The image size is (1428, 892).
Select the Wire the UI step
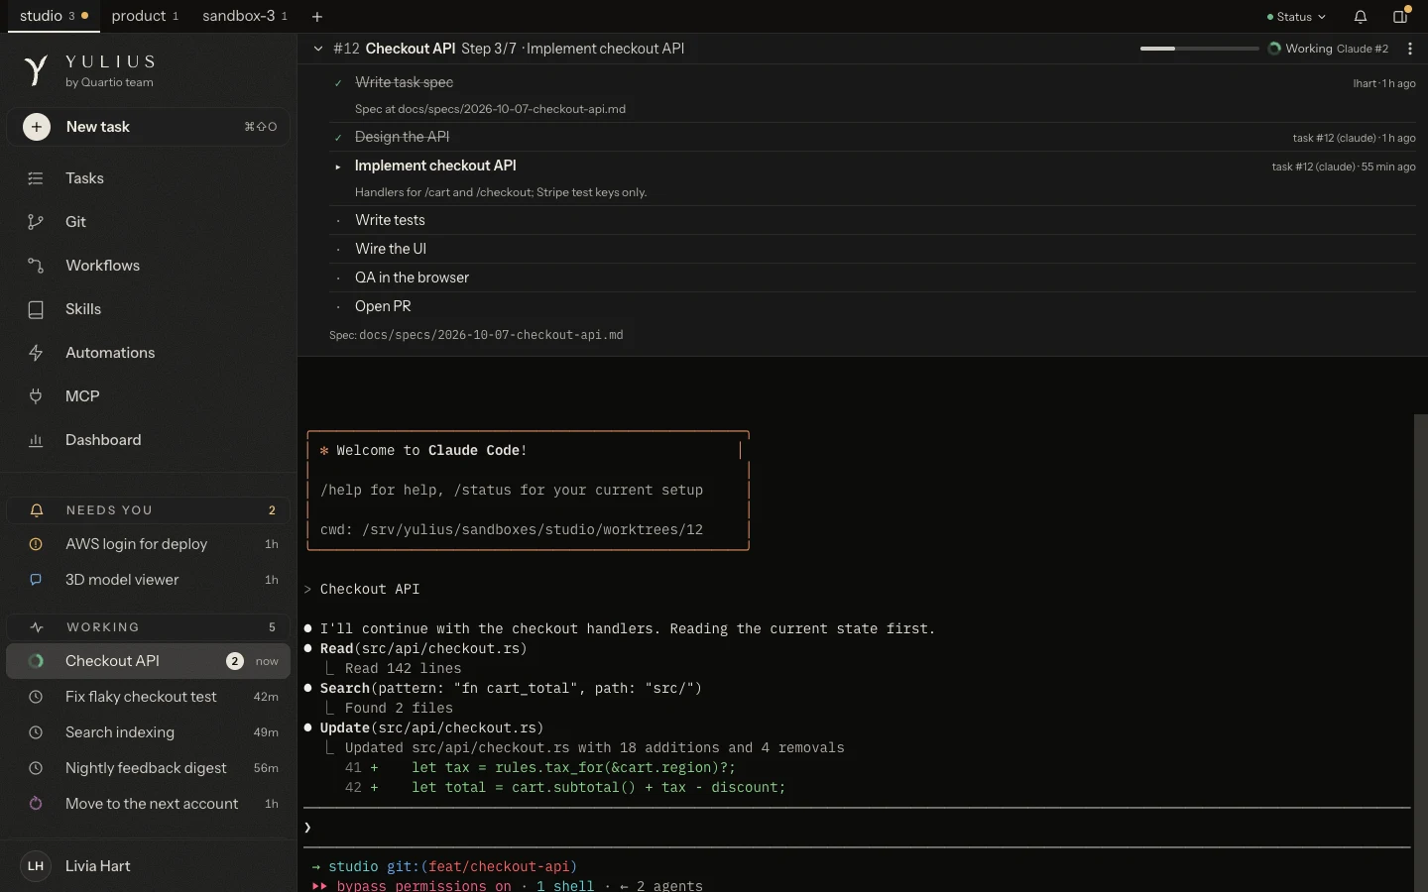pos(873,249)
